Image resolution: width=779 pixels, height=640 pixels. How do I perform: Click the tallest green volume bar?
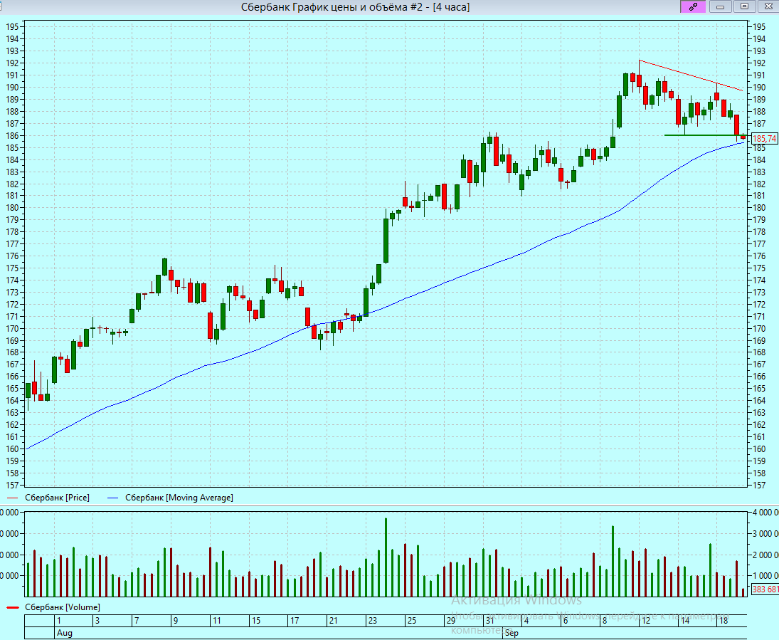[386, 557]
